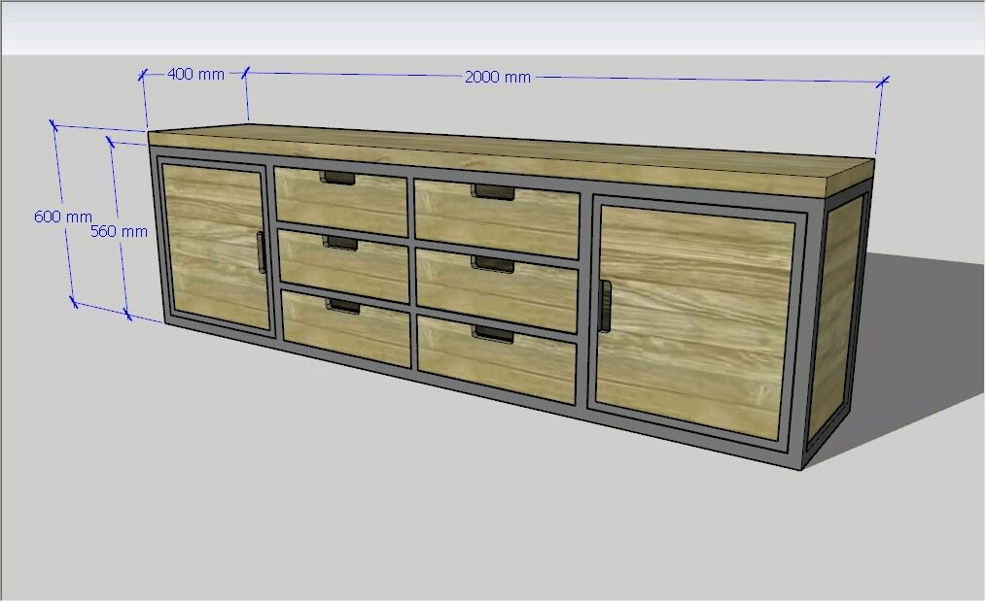The image size is (986, 602).
Task: Select the bottom drawer in right column
Action: (x=497, y=359)
